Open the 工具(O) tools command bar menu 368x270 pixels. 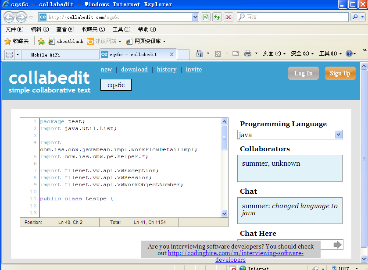pos(330,53)
